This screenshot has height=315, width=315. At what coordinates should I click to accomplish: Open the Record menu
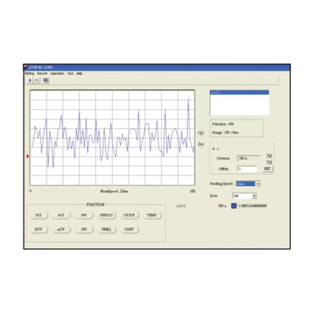pyautogui.click(x=42, y=74)
